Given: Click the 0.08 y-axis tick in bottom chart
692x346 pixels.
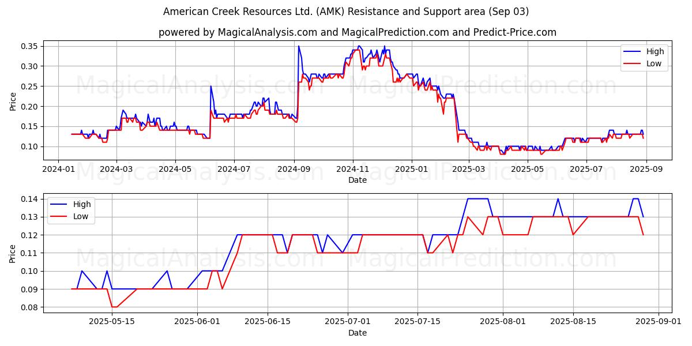Looking at the screenshot, I should 30,307.
